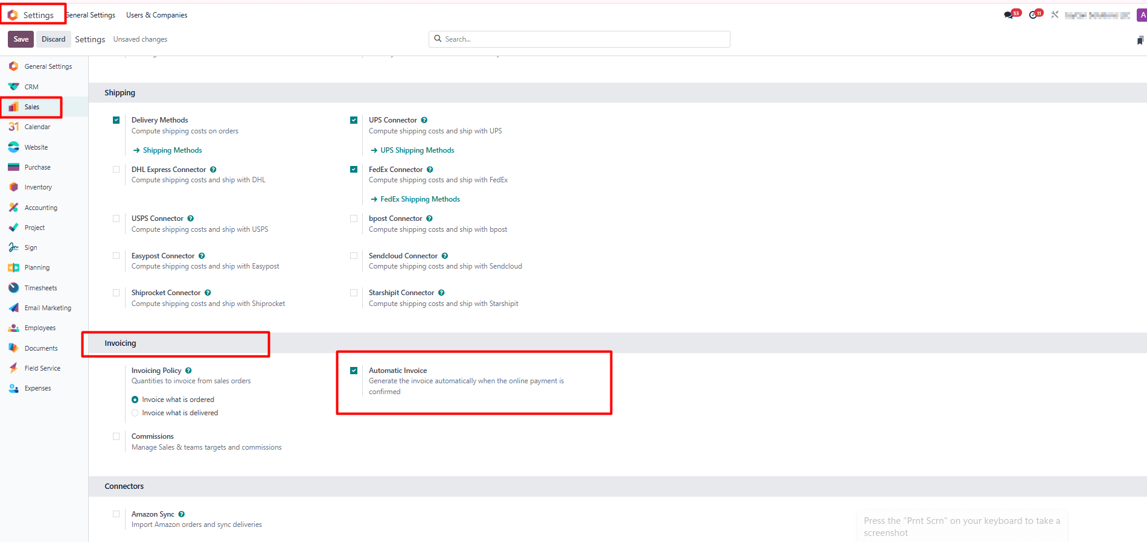Open Website settings in sidebar
Viewport: 1147px width, 542px height.
tap(44, 147)
